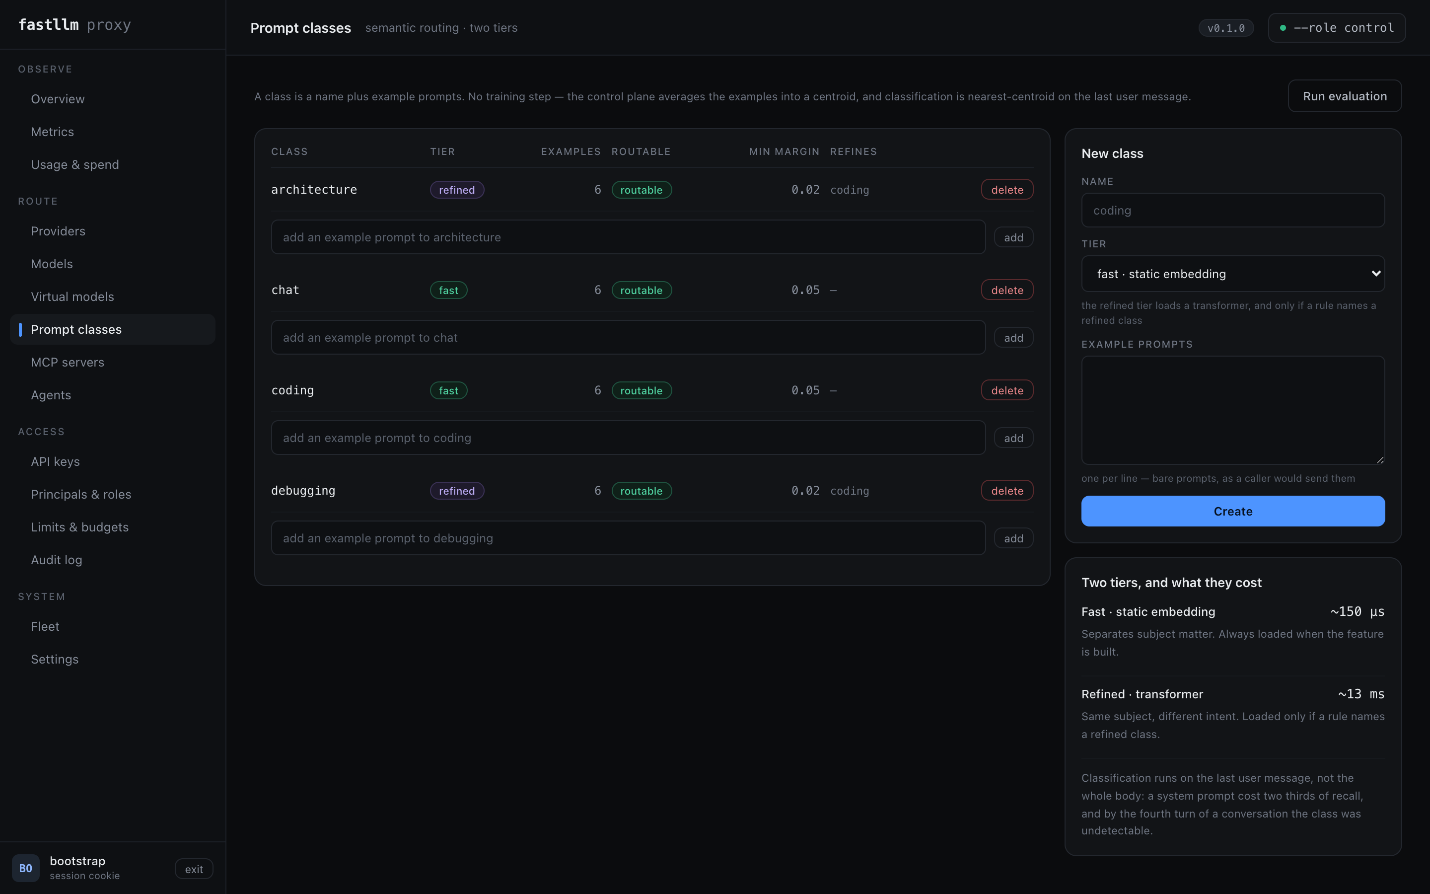
Task: Click the 0.02 margin in architecture row
Action: (805, 190)
